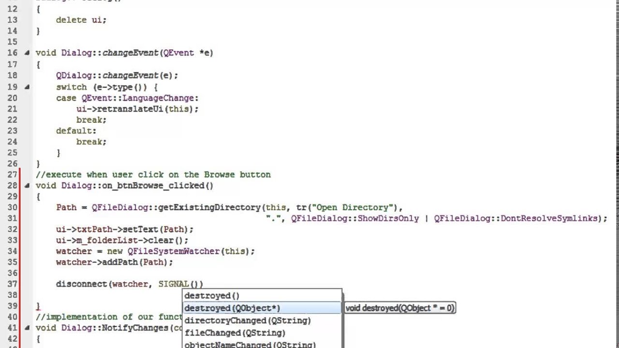Select fileChanged(QString) completion suggestion

tap(262, 333)
